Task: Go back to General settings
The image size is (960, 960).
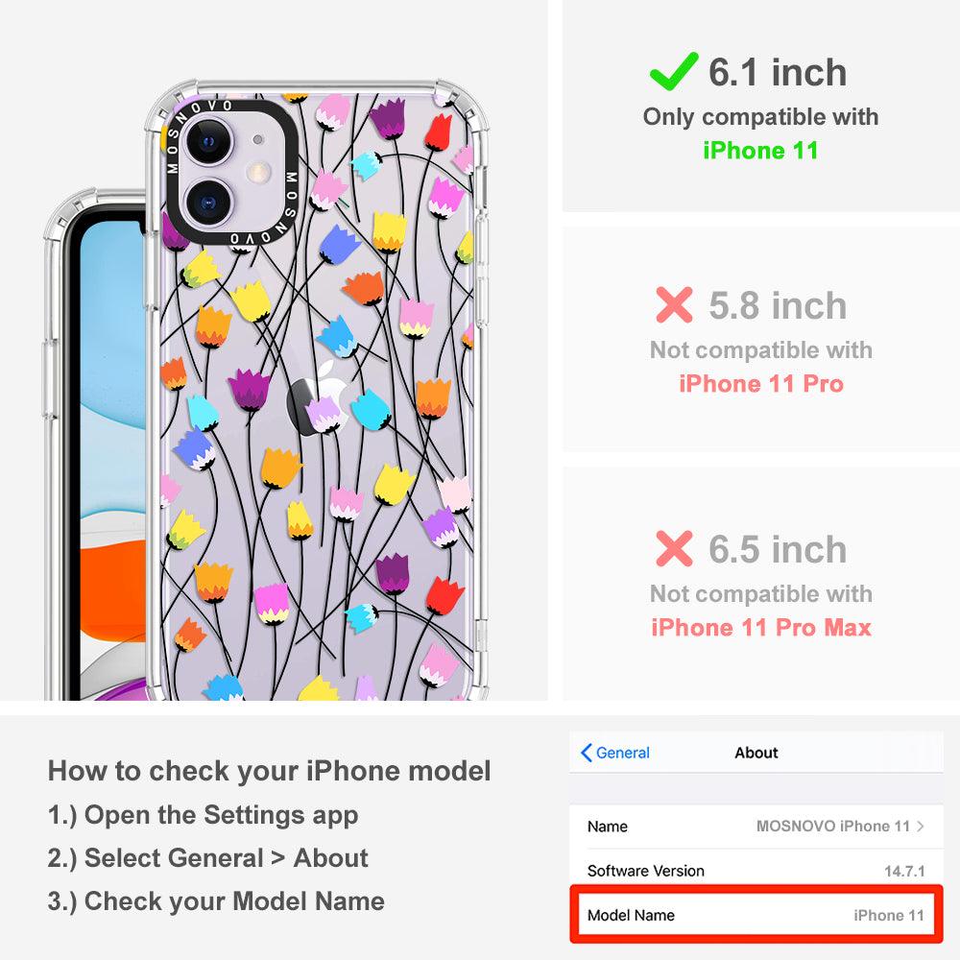Action: pyautogui.click(x=615, y=753)
